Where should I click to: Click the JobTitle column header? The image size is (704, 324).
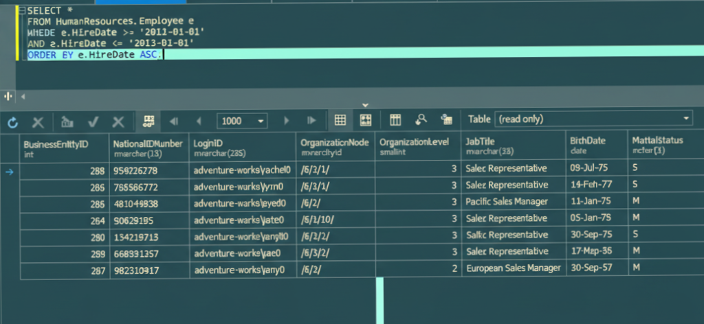click(x=511, y=146)
